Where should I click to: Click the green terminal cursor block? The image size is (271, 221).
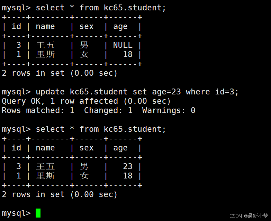38,213
